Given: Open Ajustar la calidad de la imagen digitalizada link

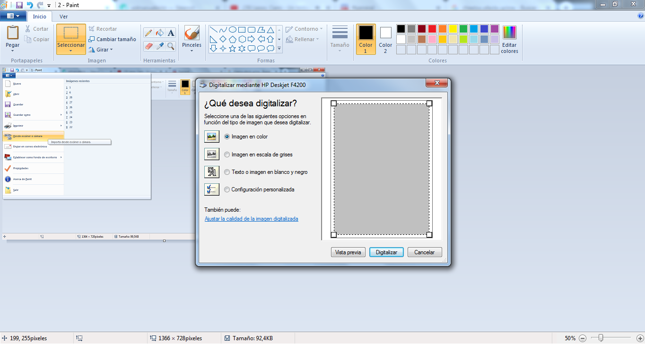Looking at the screenshot, I should 252,219.
